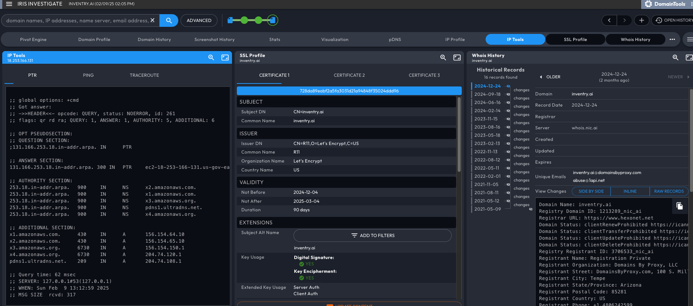Open the hamburger main menu
The height and width of the screenshot is (306, 693).
9,4
